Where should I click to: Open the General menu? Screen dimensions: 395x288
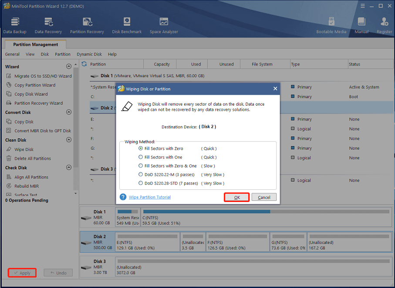12,54
